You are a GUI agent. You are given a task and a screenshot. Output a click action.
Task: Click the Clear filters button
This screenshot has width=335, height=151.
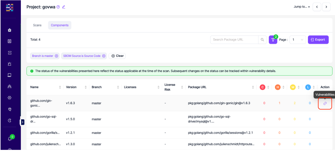tap(117, 56)
